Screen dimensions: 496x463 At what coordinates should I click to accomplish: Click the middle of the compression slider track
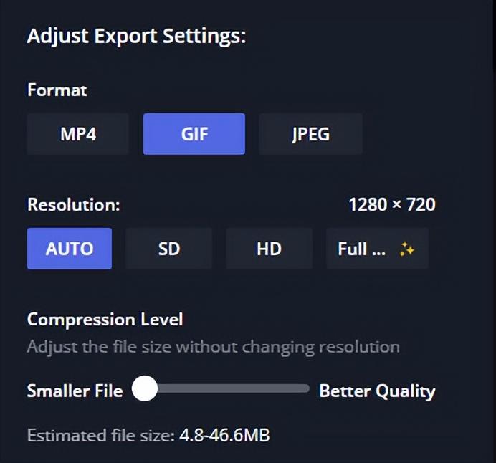221,388
